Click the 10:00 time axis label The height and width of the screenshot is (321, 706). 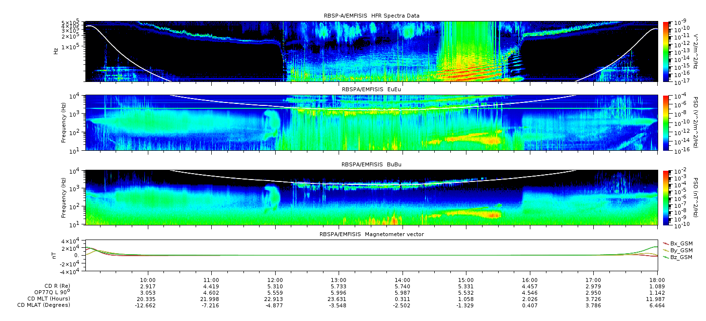click(148, 280)
